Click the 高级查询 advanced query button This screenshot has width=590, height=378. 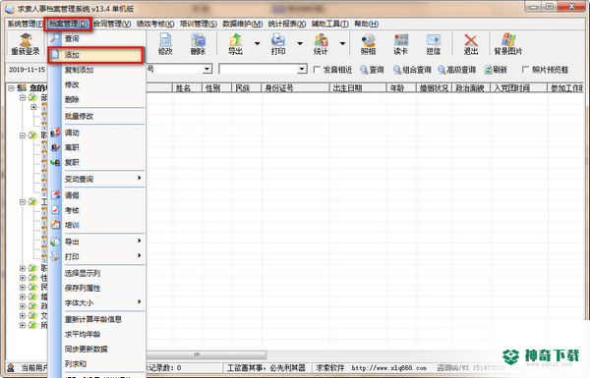click(457, 70)
